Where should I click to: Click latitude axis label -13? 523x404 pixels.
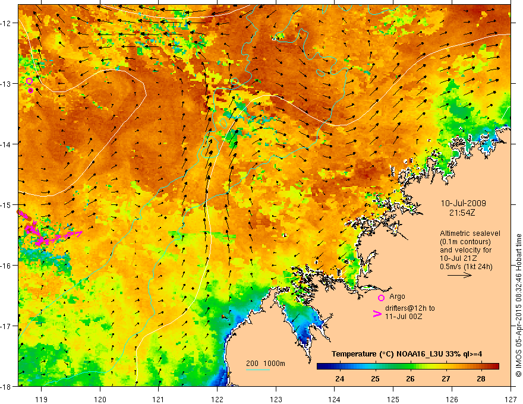coord(6,84)
